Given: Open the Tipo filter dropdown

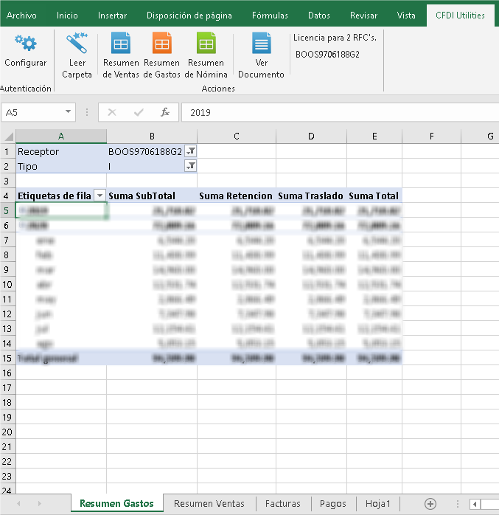Looking at the screenshot, I should click(x=190, y=166).
